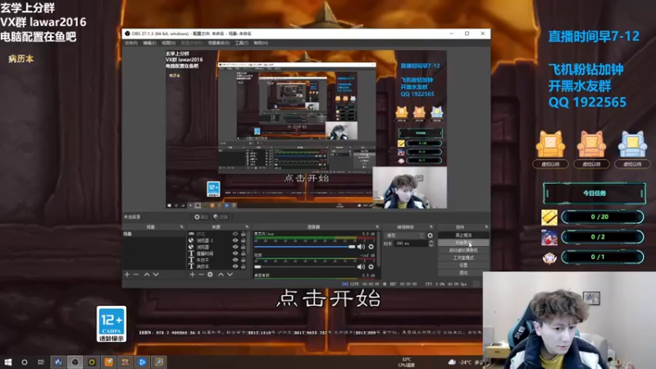Add a new scene with the plus icon in the scenes panel
Image resolution: width=656 pixels, height=369 pixels.
pyautogui.click(x=127, y=275)
